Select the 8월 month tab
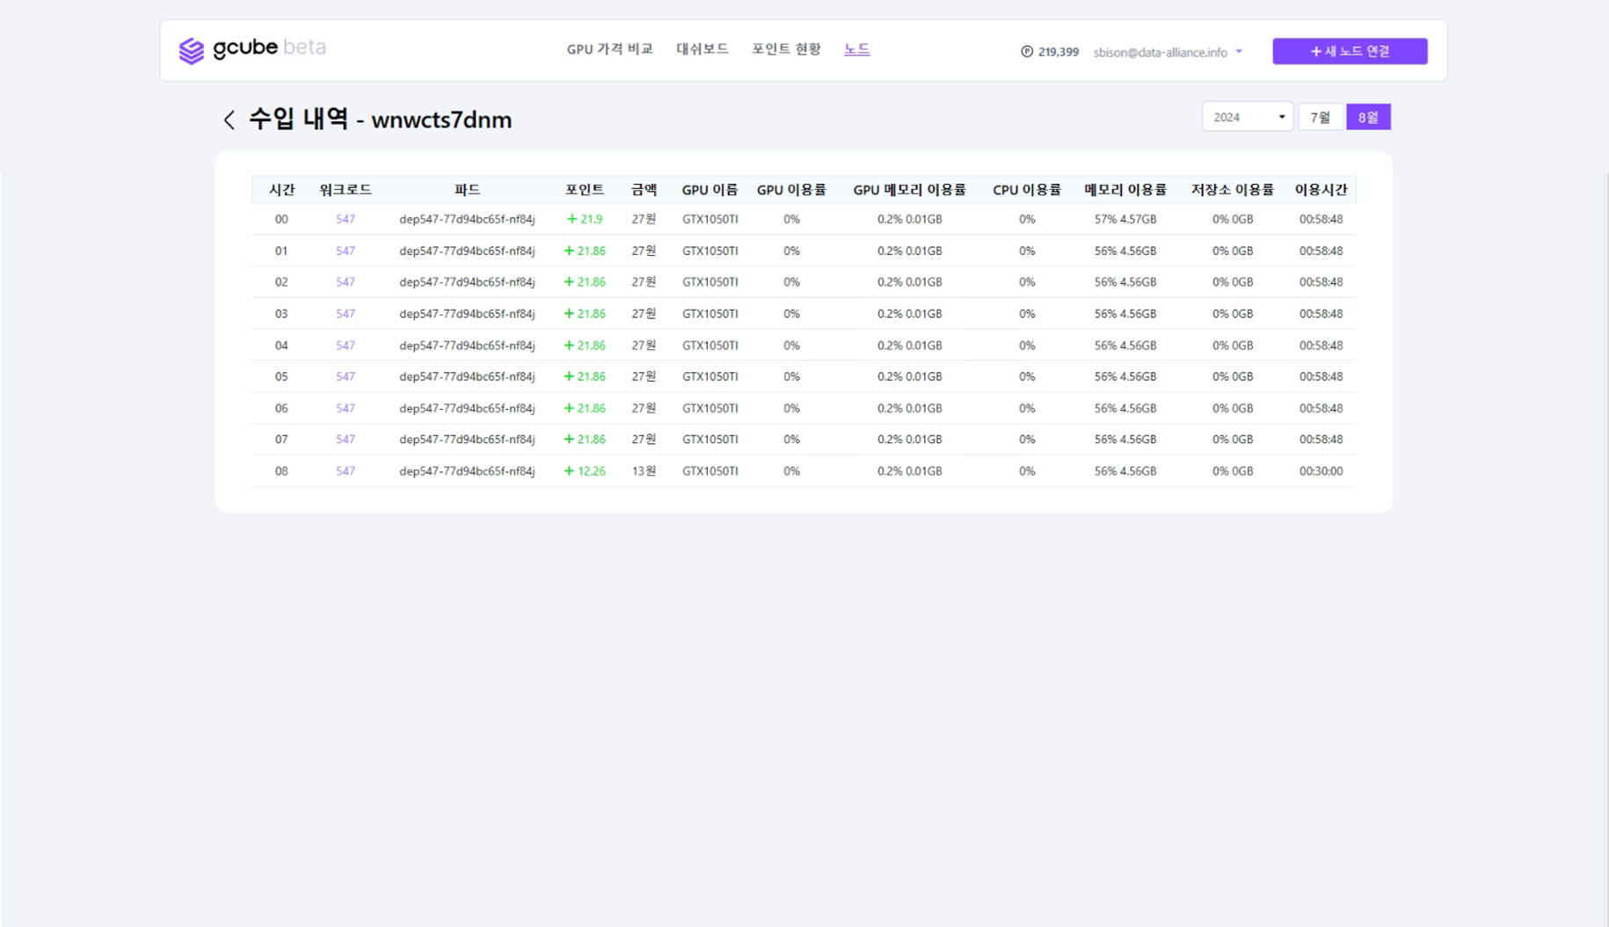1609x927 pixels. [1368, 117]
